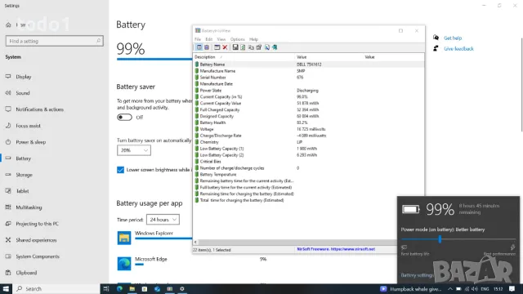Click the Best battery life icon in flyout
This screenshot has width=523, height=294.
[x=405, y=247]
